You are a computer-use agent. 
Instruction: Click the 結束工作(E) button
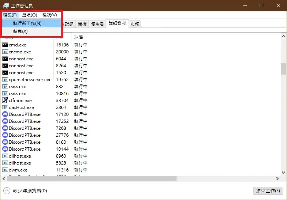[x=268, y=190]
